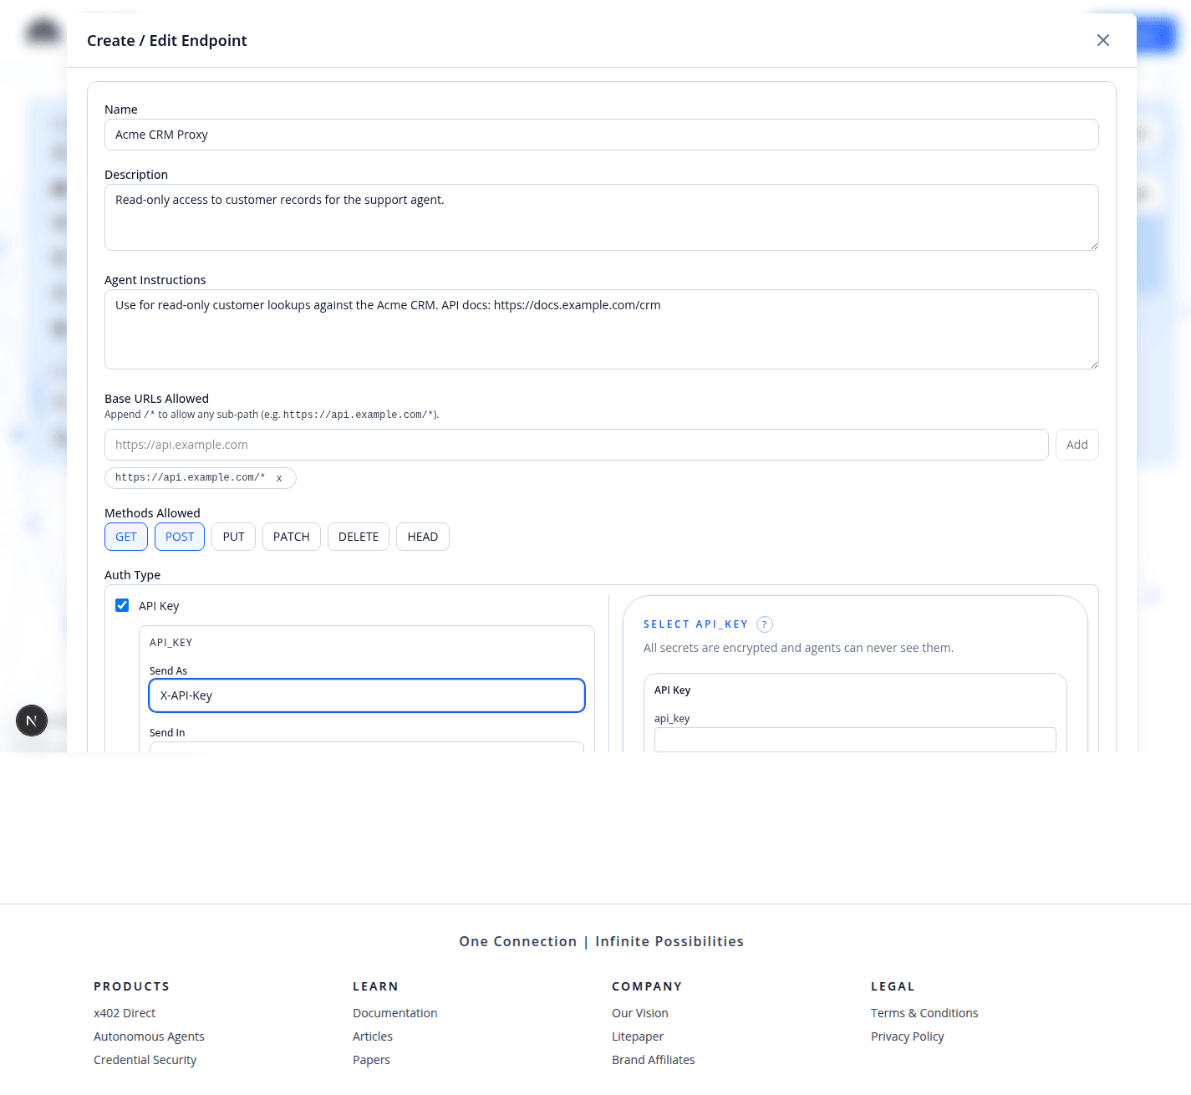Open Terms & Conditions link
Screen dimensions: 1191x1095
(924, 1013)
